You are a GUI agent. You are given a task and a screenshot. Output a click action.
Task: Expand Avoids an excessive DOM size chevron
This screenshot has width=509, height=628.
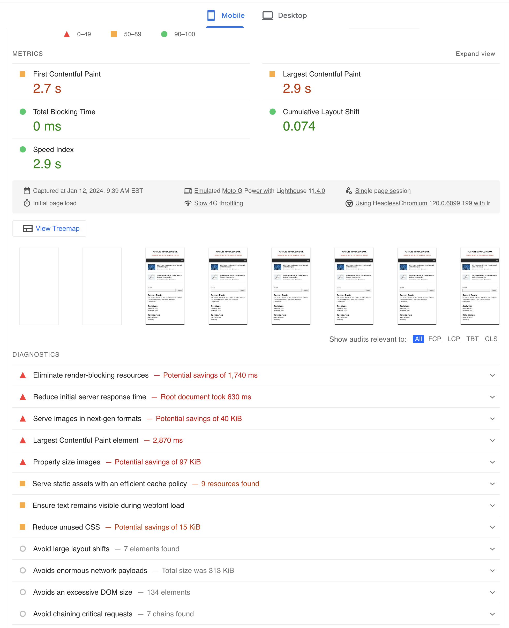[492, 592]
